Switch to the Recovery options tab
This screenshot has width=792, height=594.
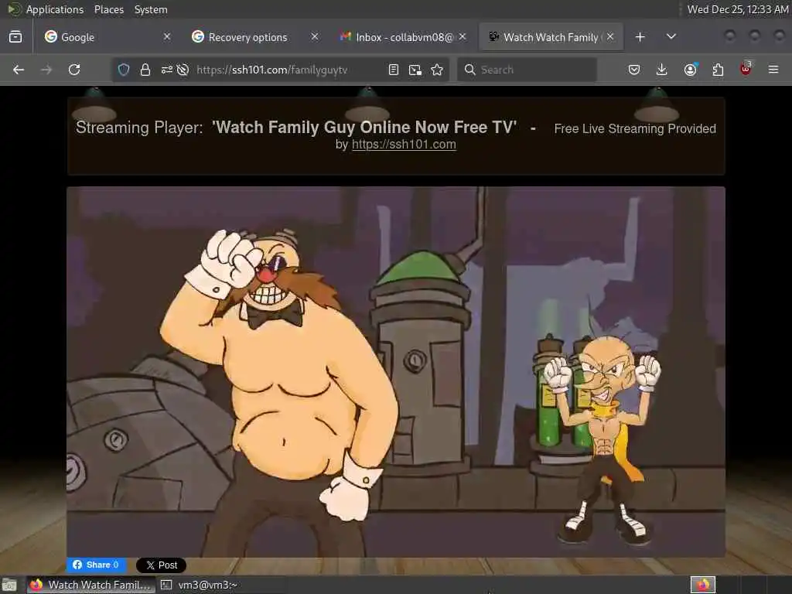pyautogui.click(x=255, y=37)
